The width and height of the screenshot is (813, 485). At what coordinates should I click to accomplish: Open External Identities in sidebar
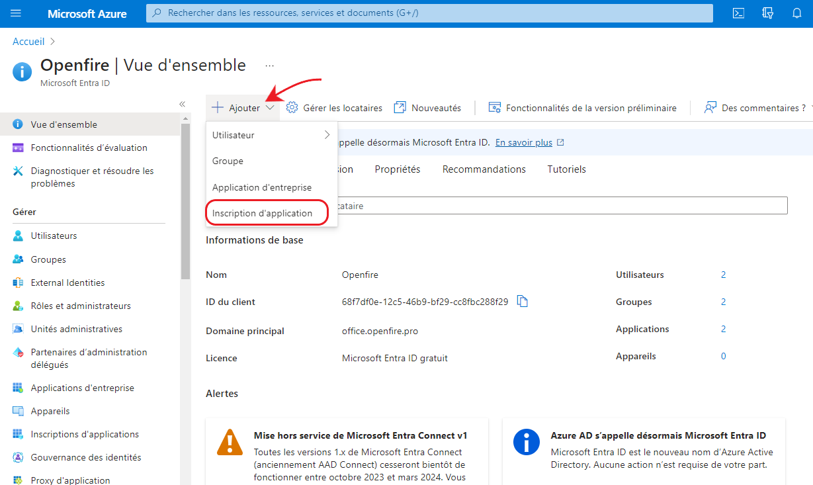click(x=67, y=283)
